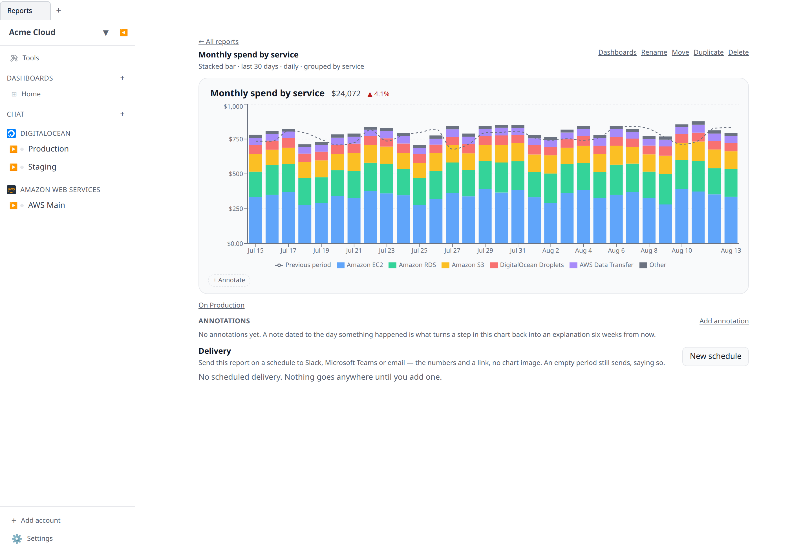The width and height of the screenshot is (812, 552).
Task: Click the orange play icon beside AWS Main
Action: tap(13, 205)
